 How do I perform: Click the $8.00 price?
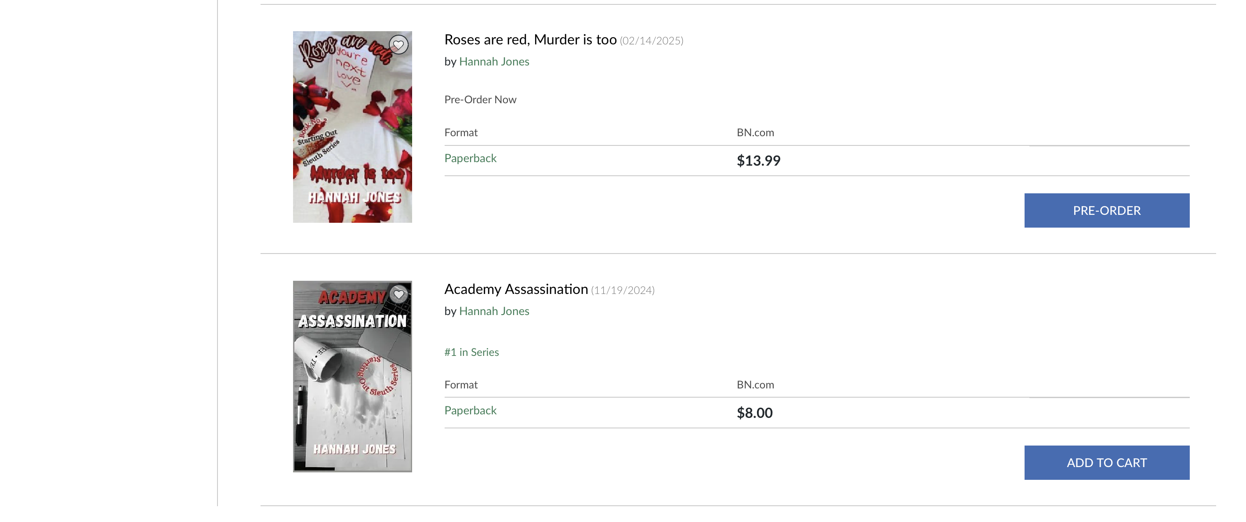[x=754, y=413]
